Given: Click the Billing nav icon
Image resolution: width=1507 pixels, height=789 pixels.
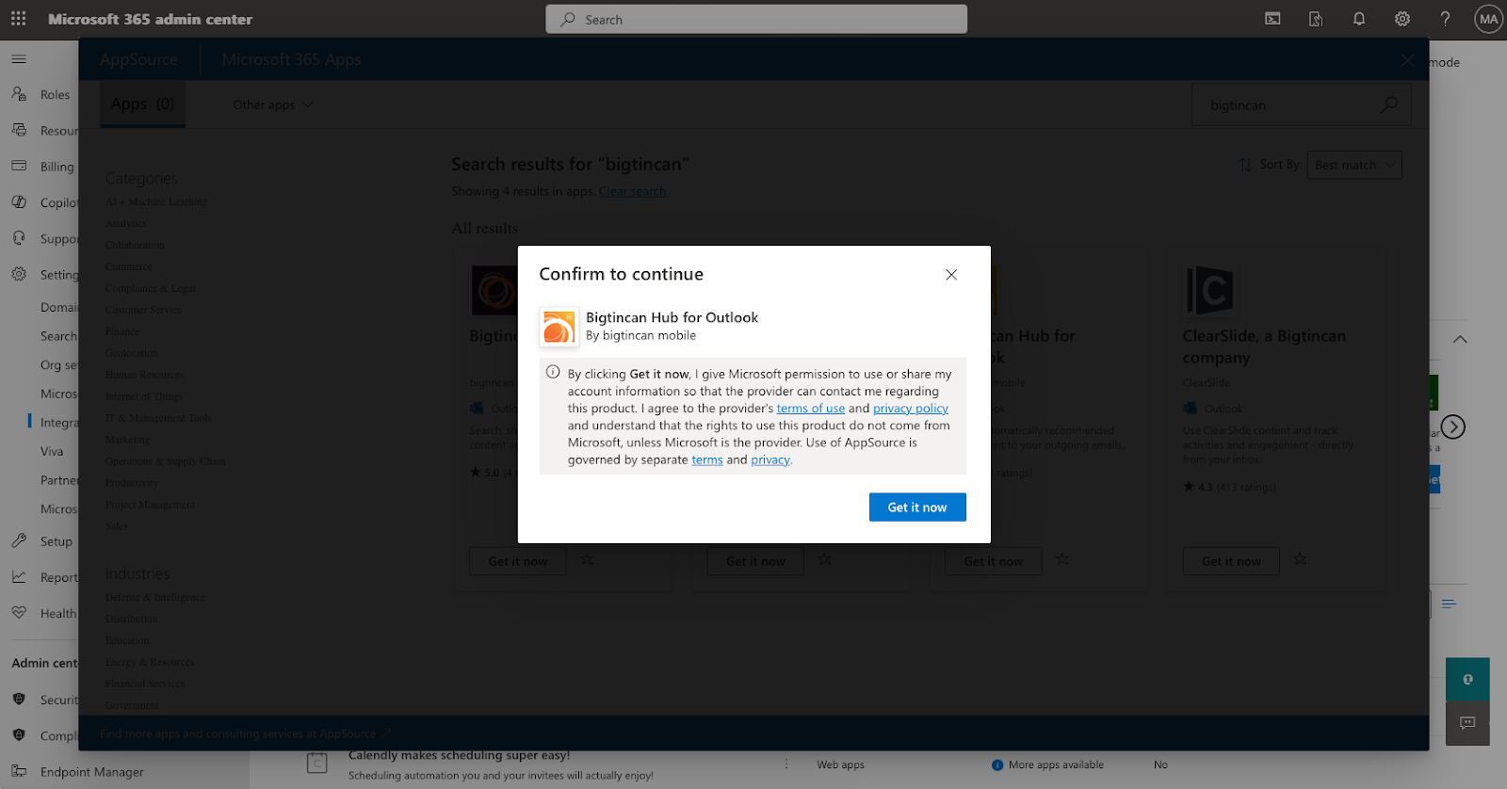Looking at the screenshot, I should (19, 166).
